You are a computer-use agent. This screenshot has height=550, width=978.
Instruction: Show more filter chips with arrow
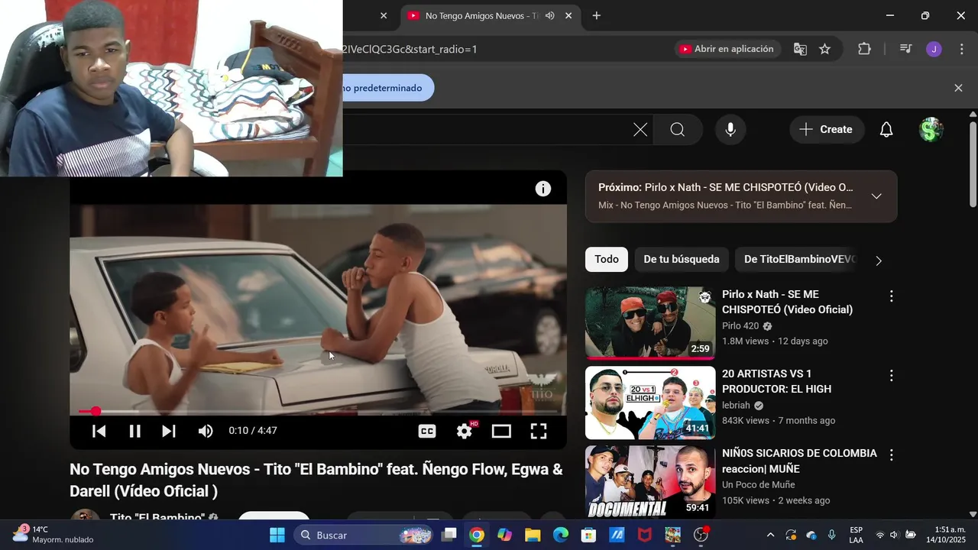click(879, 260)
